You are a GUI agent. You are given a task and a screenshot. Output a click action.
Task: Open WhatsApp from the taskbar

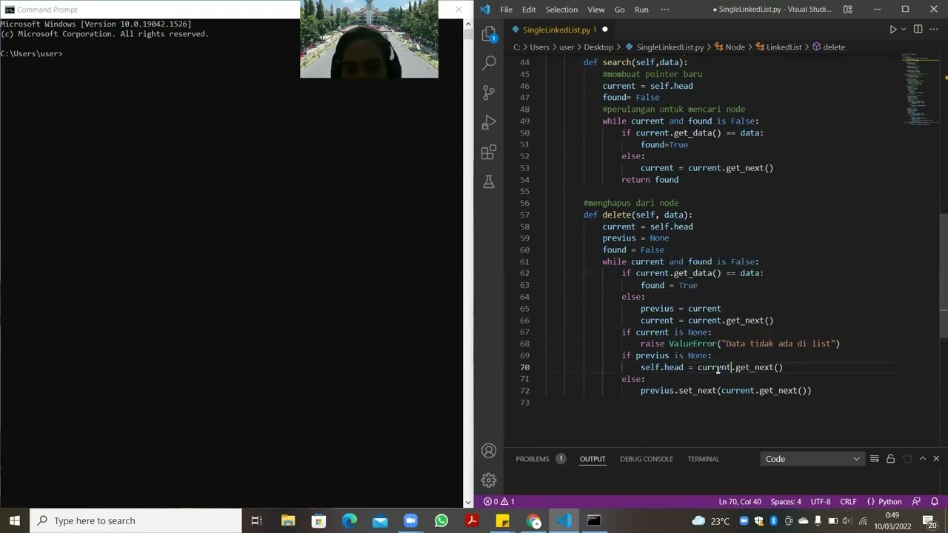[x=441, y=520]
